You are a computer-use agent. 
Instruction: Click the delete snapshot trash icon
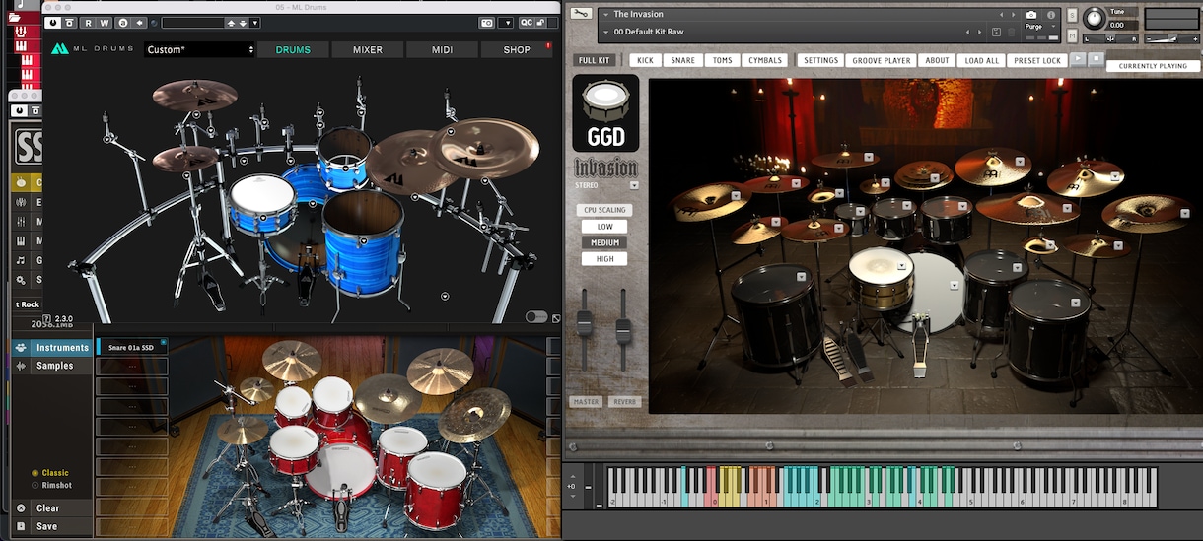coord(1011,32)
